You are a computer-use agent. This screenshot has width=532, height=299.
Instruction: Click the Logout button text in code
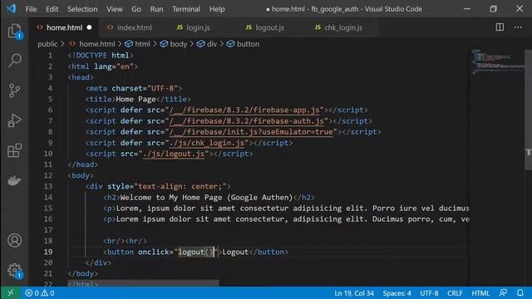coord(235,252)
